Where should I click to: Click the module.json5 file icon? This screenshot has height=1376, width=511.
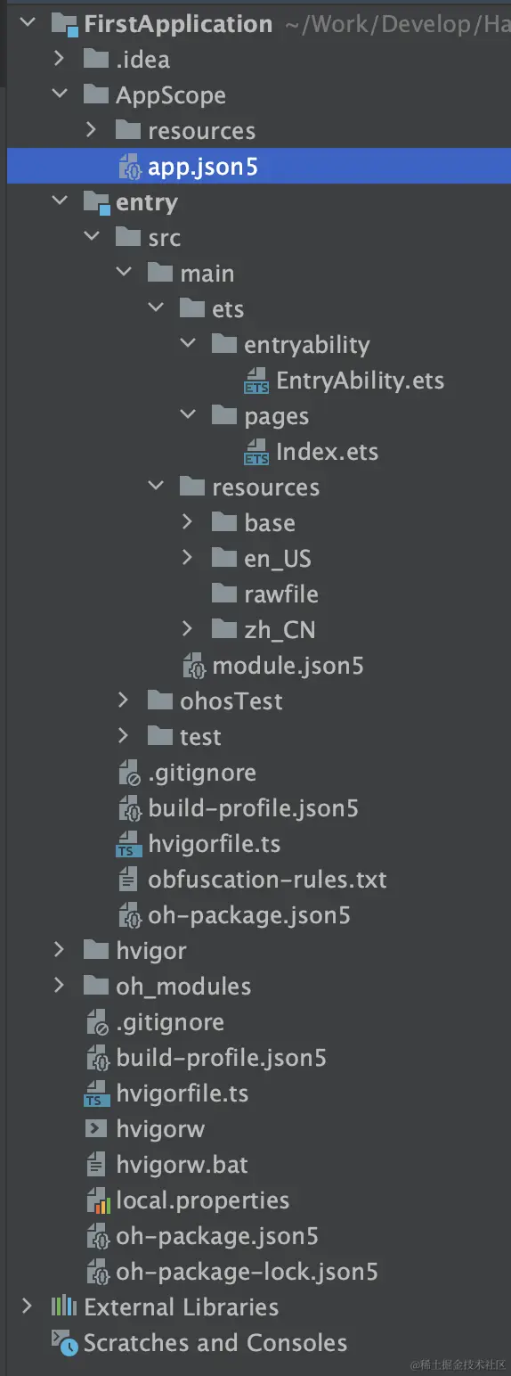pos(194,666)
